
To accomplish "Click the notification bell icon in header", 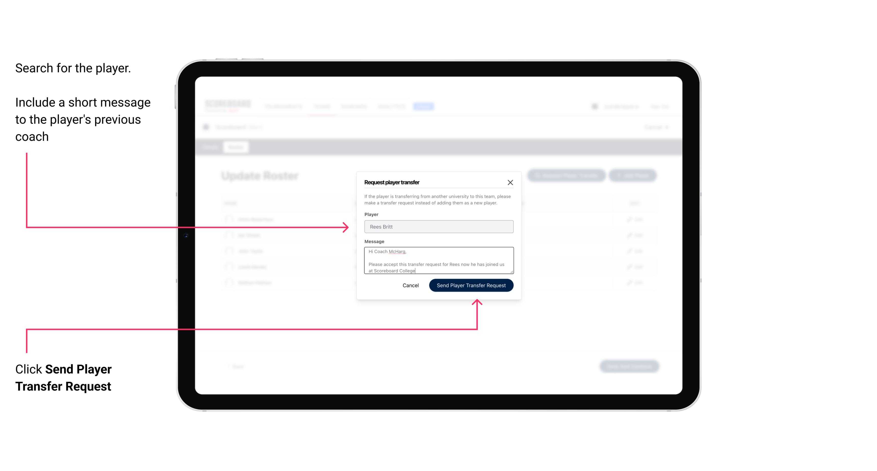I will click(x=595, y=106).
